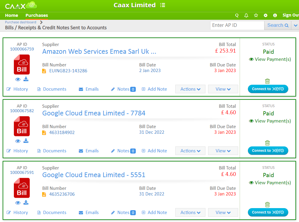Preview Google Cloud 7784 bill via eye icon
The height and width of the screenshot is (222, 299).
[x=18, y=141]
